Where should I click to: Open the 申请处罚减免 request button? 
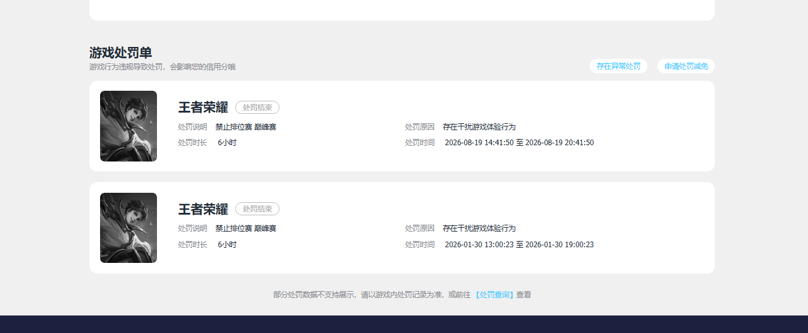[x=685, y=66]
